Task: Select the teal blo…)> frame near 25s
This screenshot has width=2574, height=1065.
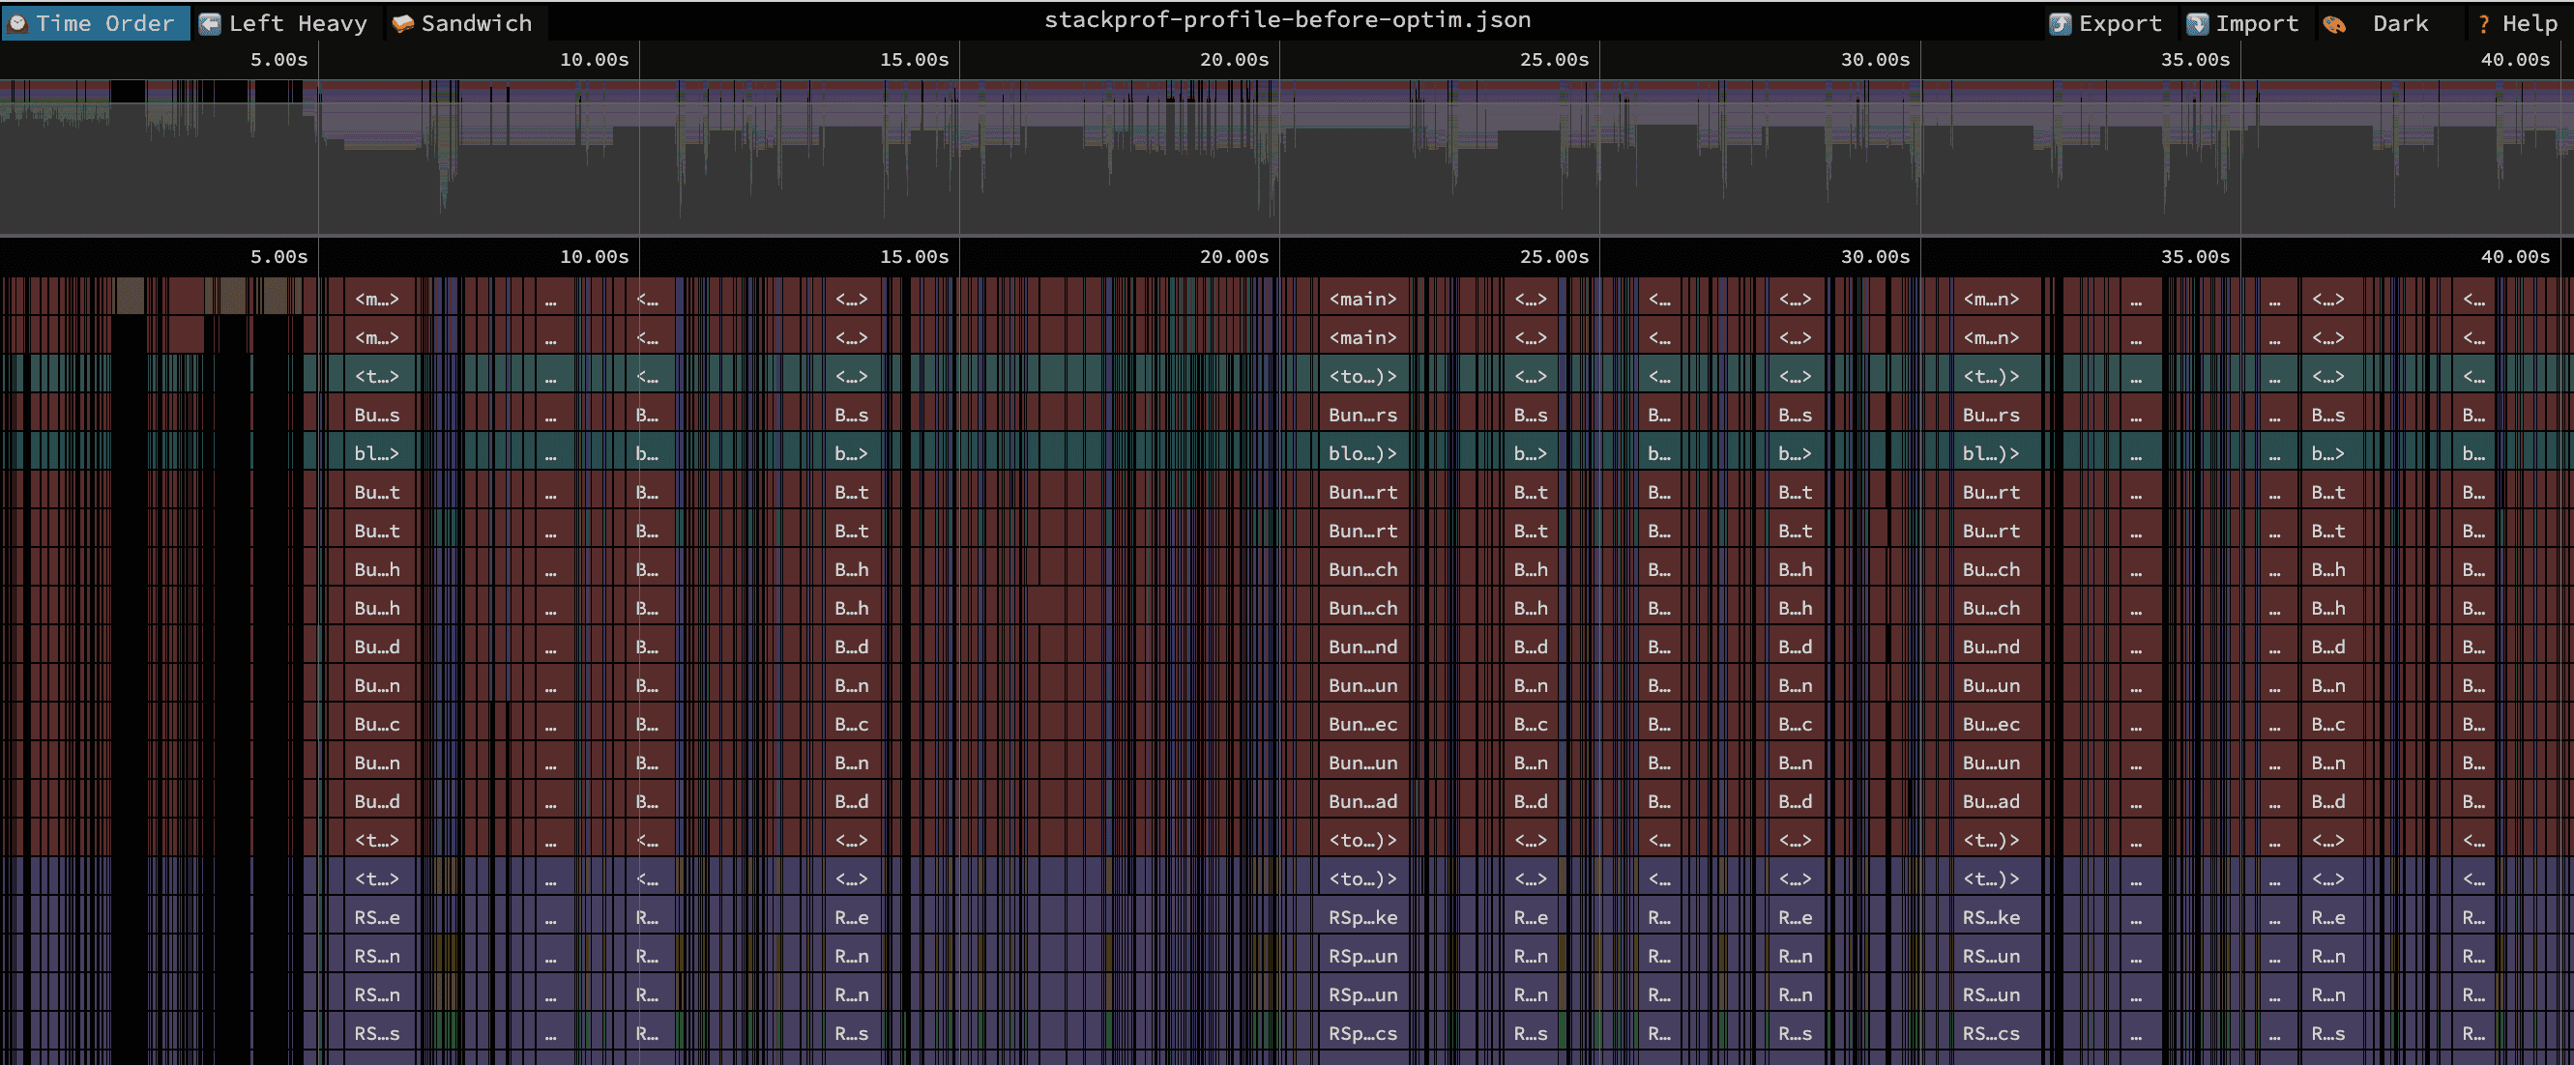Action: (x=1362, y=453)
